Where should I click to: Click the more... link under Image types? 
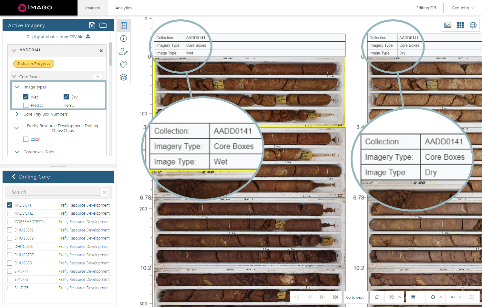(x=69, y=105)
